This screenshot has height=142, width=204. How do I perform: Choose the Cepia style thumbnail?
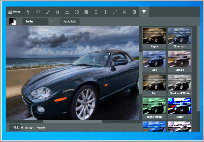[x=154, y=38]
